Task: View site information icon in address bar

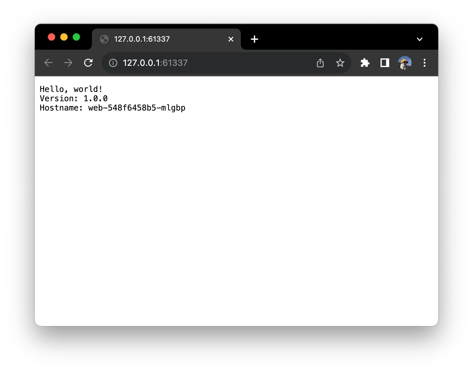Action: tap(113, 63)
